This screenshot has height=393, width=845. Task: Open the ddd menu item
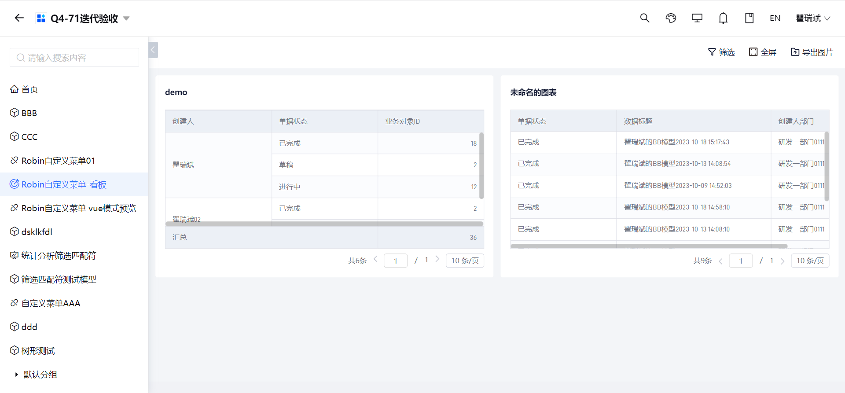(x=74, y=327)
